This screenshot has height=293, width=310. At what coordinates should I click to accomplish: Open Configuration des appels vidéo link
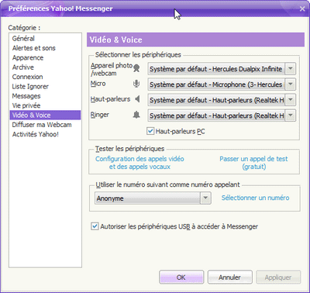(x=139, y=163)
